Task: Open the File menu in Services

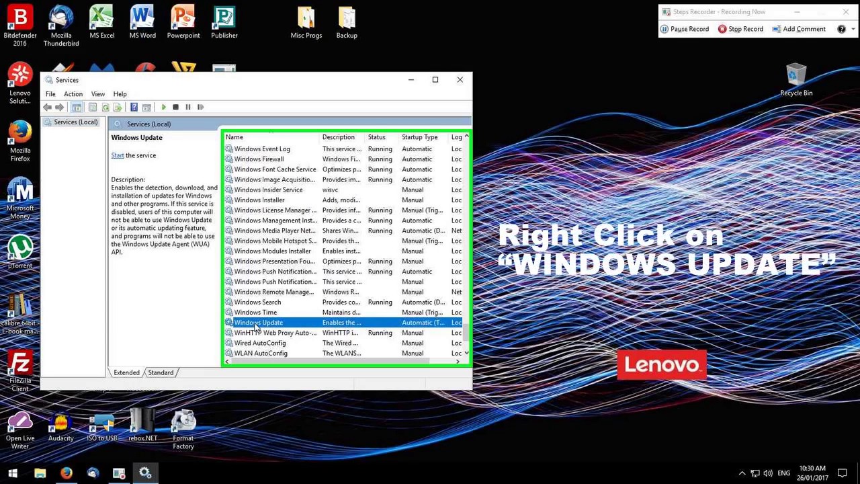Action: click(x=50, y=94)
